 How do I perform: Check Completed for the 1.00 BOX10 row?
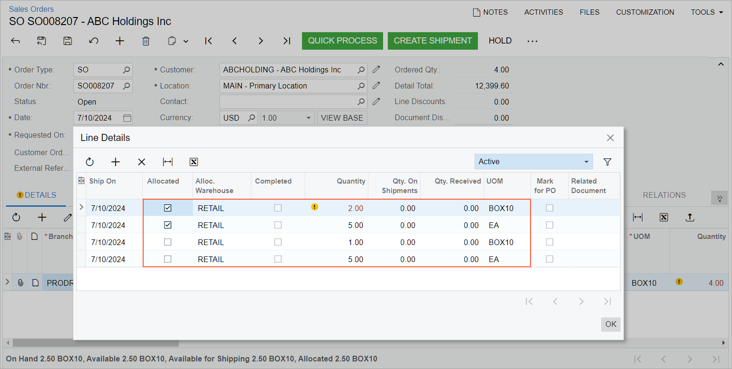pos(278,242)
